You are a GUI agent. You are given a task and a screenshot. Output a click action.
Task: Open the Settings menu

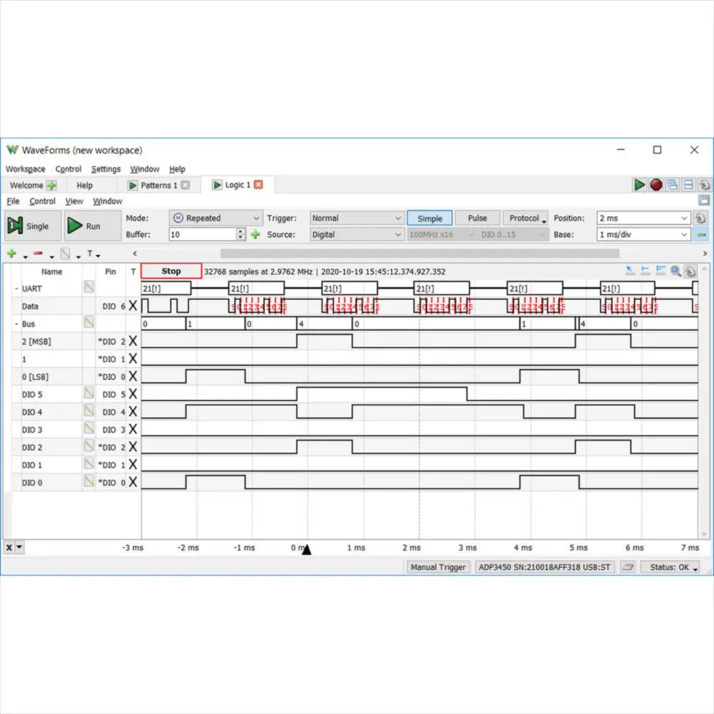pyautogui.click(x=106, y=169)
